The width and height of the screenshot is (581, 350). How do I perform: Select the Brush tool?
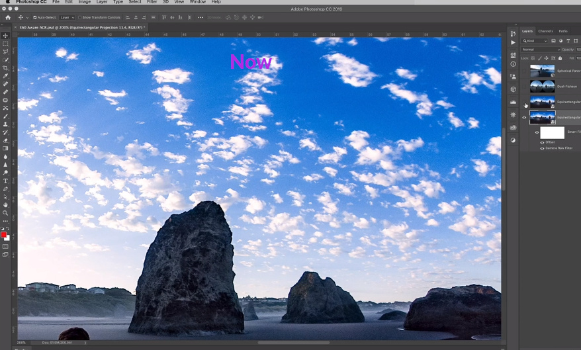tap(5, 116)
